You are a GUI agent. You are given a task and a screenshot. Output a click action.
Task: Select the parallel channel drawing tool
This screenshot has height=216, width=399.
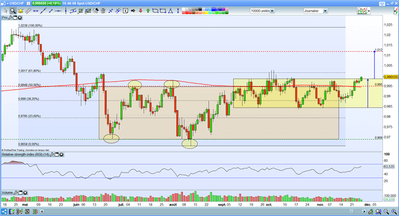coord(73,11)
